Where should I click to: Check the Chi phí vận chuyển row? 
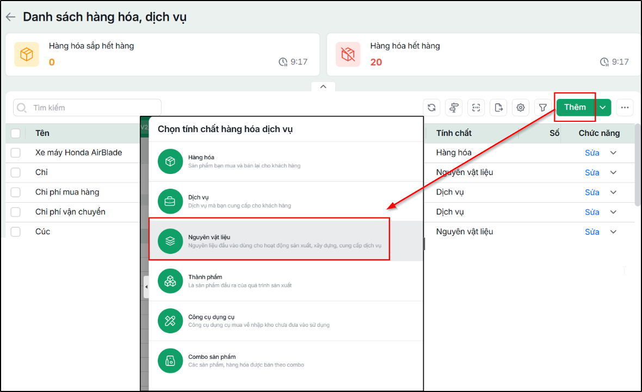coord(16,212)
